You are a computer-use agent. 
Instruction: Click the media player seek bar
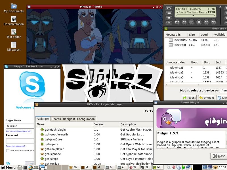(196, 15)
